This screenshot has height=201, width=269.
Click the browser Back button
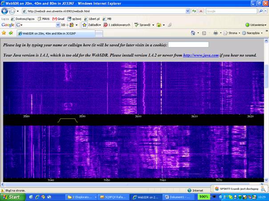(5, 11)
